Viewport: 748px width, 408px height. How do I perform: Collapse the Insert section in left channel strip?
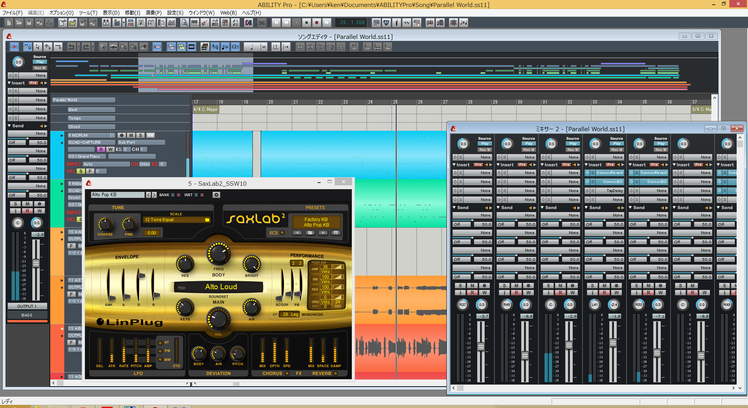pos(9,83)
